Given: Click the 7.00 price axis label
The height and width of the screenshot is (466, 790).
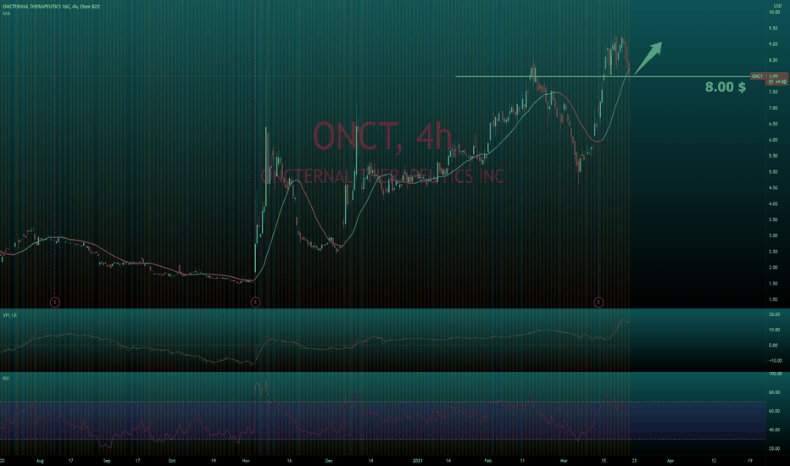Looking at the screenshot, I should click(x=773, y=108).
